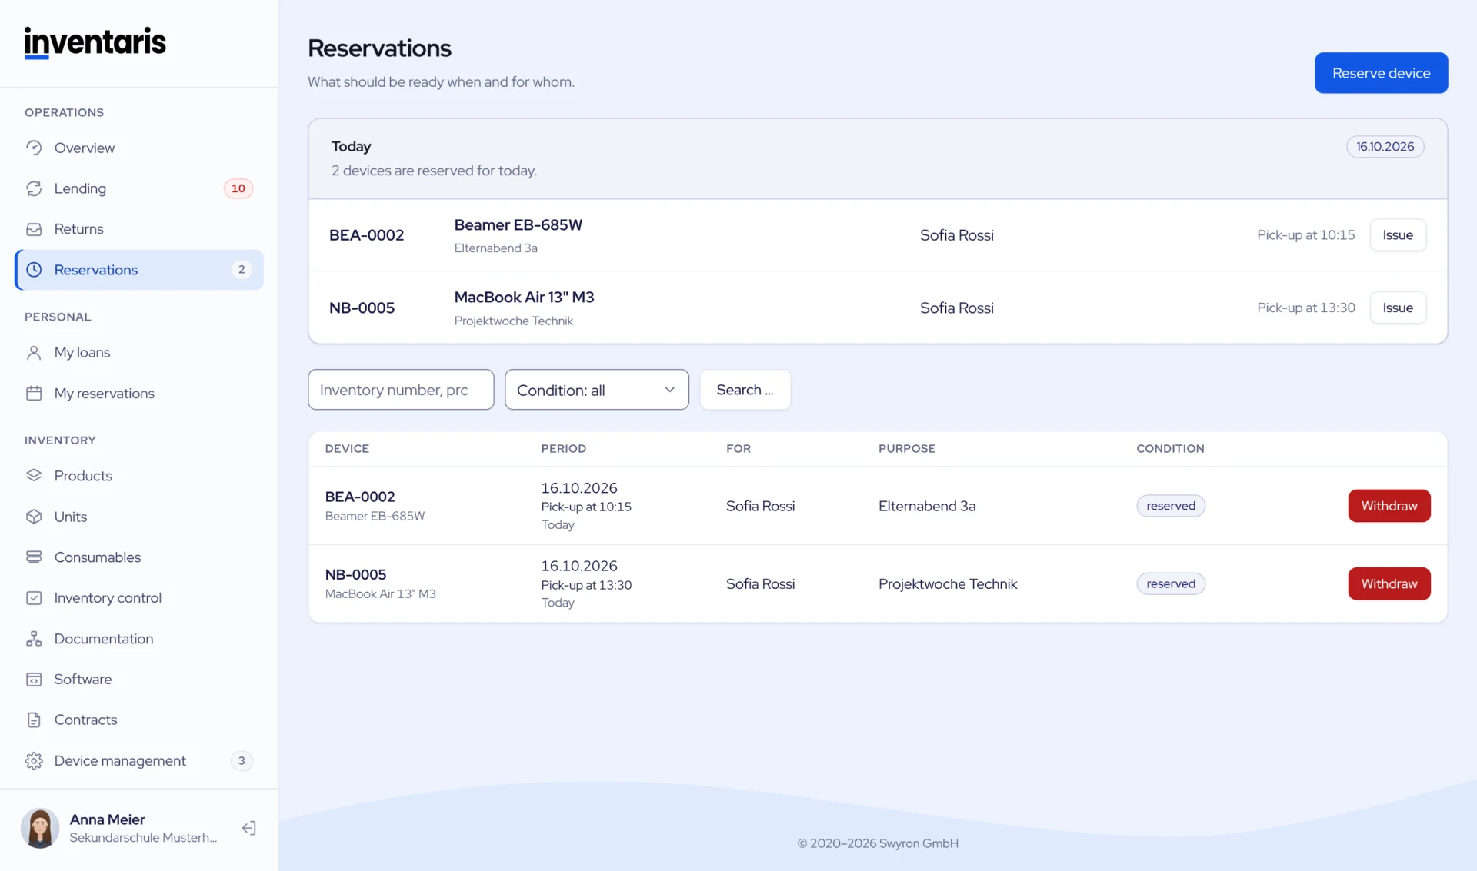The height and width of the screenshot is (871, 1477).
Task: Click Anna Meier's profile avatar
Action: (40, 828)
